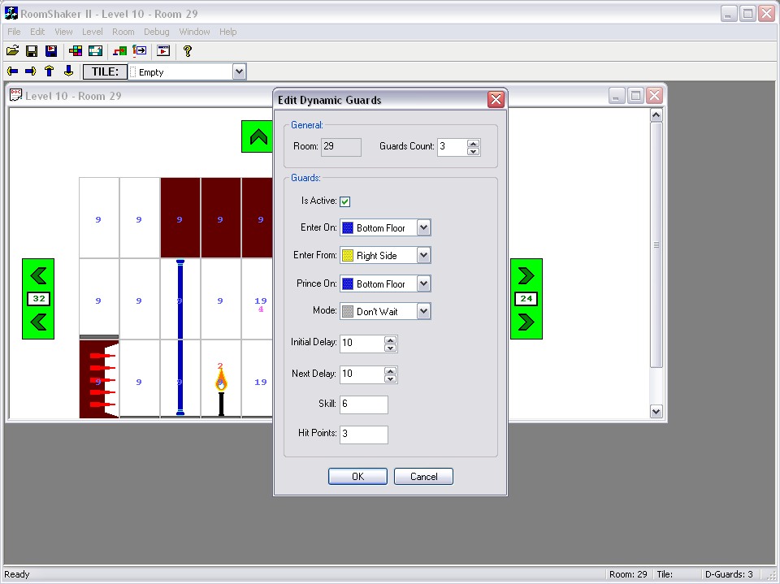
Task: Click the blue down arrow toolbar icon
Action: point(68,71)
